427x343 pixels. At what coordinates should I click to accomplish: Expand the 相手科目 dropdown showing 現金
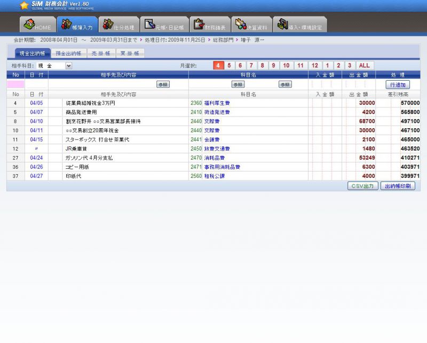click(68, 66)
